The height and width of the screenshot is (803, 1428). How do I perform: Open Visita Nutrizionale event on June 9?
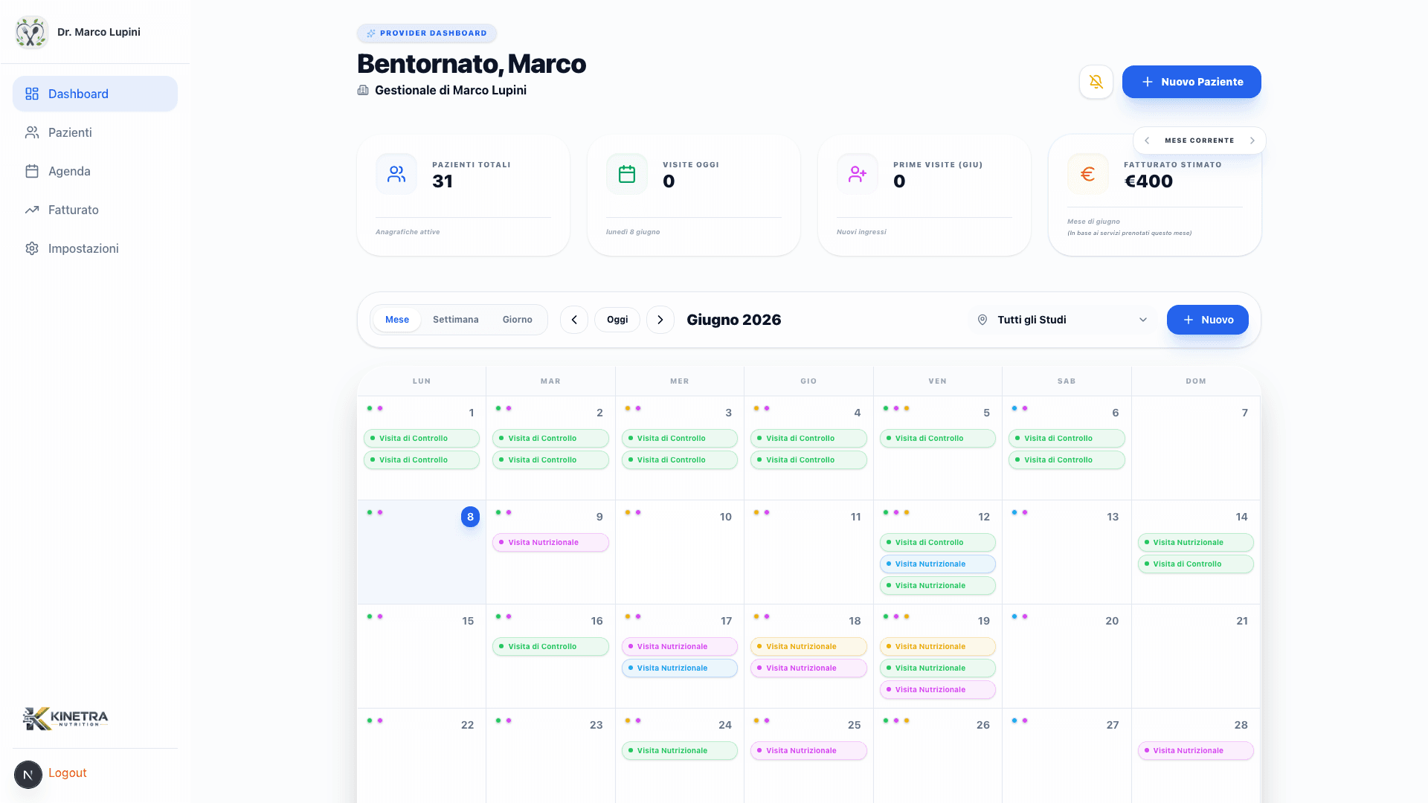[x=550, y=543]
